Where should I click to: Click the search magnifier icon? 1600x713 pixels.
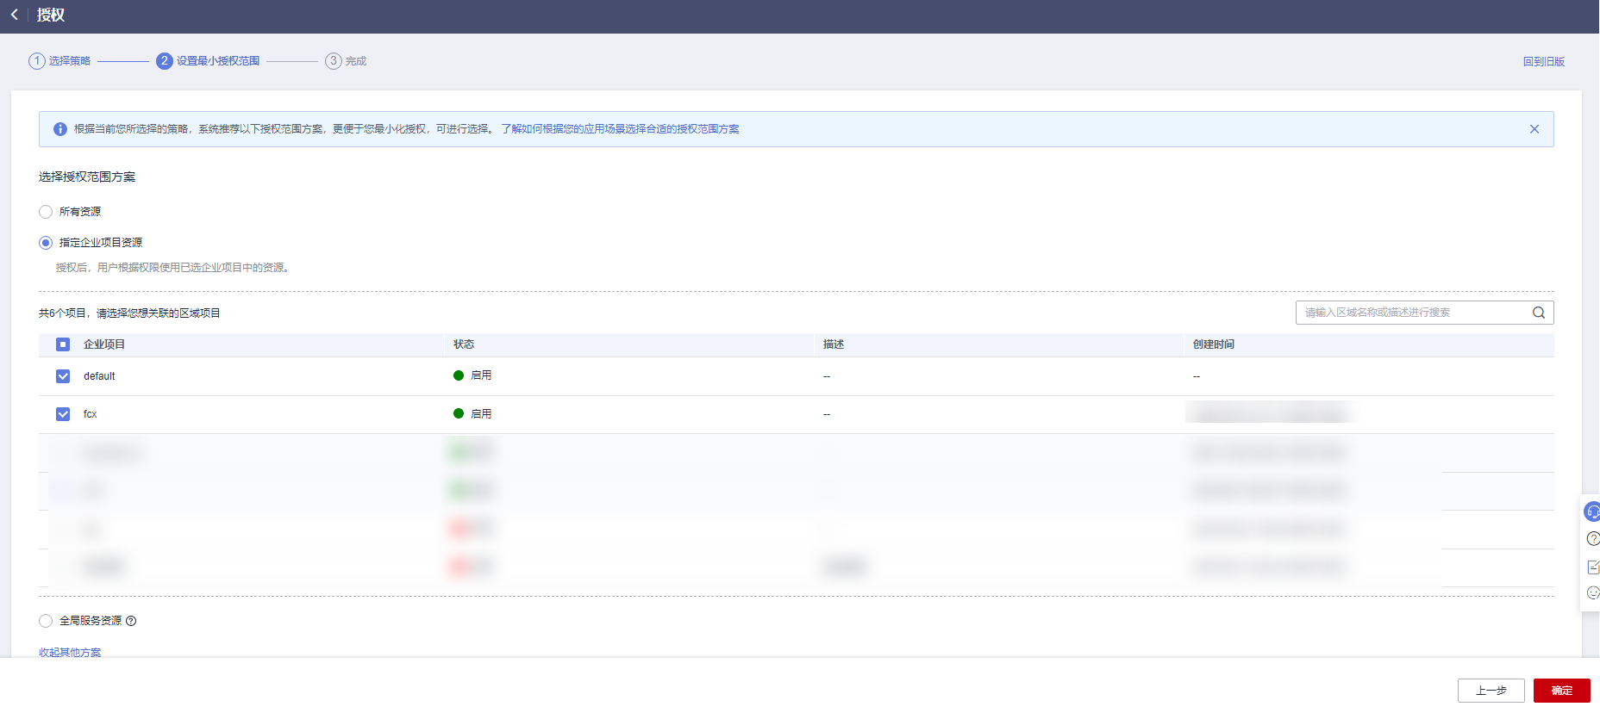pos(1539,313)
